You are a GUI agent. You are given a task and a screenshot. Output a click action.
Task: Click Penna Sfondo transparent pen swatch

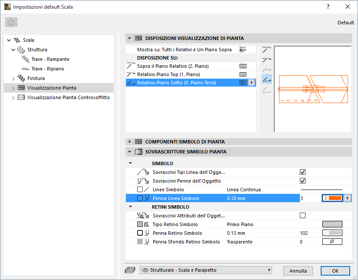tap(332, 242)
